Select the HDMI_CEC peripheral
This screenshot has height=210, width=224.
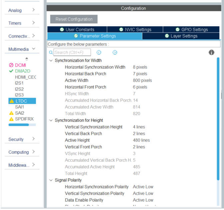click(25, 77)
